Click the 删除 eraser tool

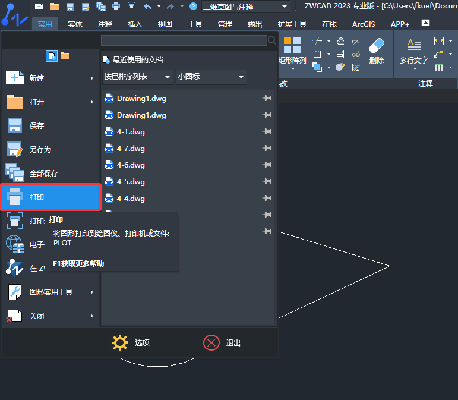point(377,51)
